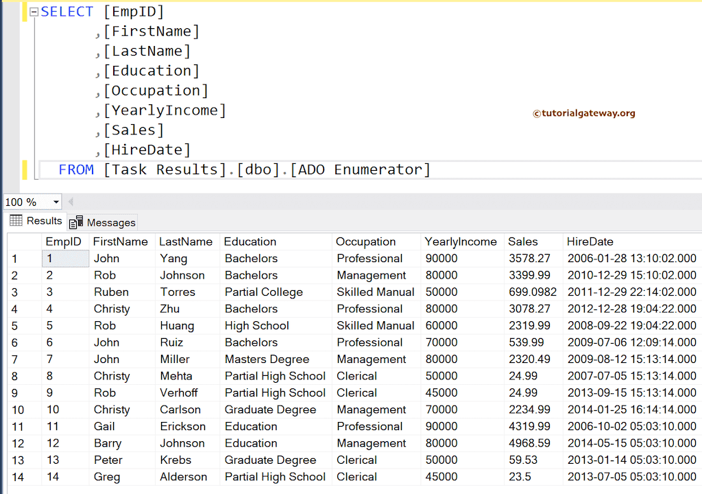Switch to the Results tab

(x=43, y=220)
